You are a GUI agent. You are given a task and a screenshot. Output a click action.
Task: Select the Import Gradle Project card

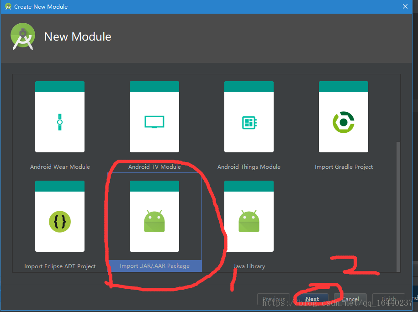tap(344, 117)
